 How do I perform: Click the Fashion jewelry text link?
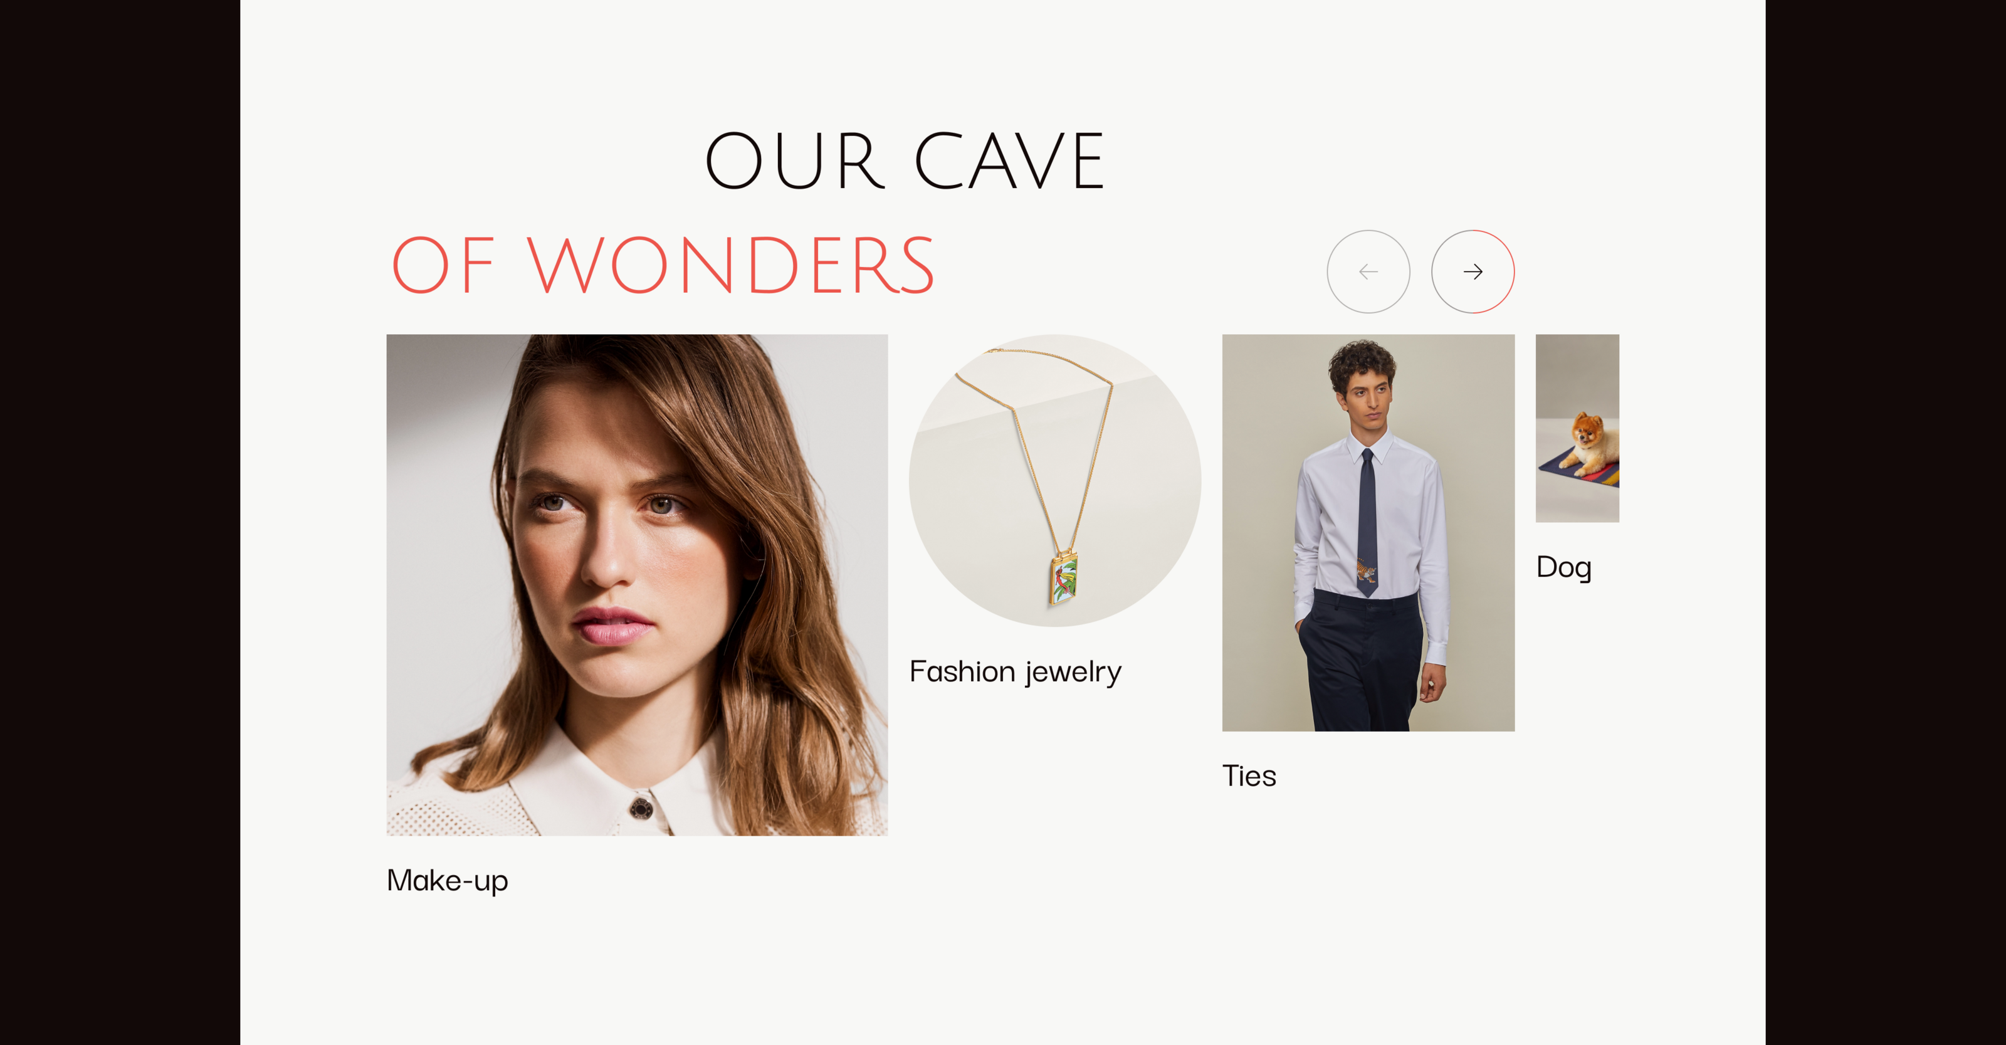(x=1016, y=671)
